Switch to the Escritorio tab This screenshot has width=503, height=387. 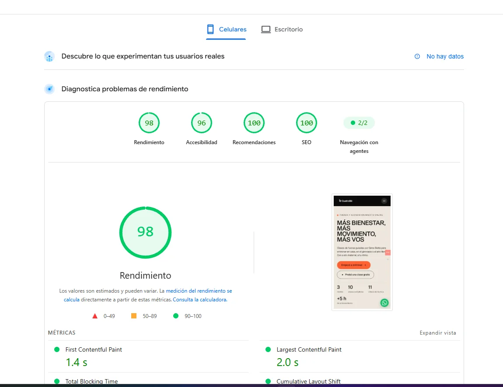click(282, 29)
